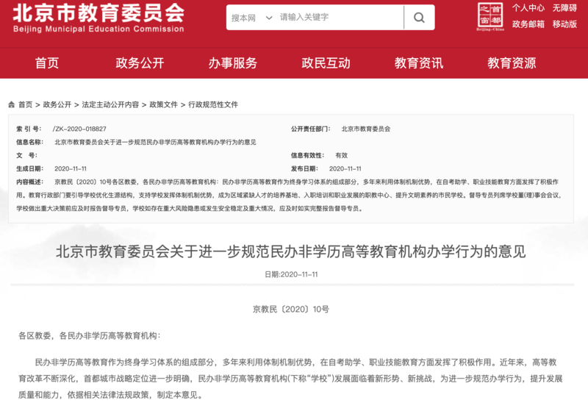Screen dimensions: 588x411
Task: Click 行政规范性文件 breadcrumb link
Action: pos(213,104)
